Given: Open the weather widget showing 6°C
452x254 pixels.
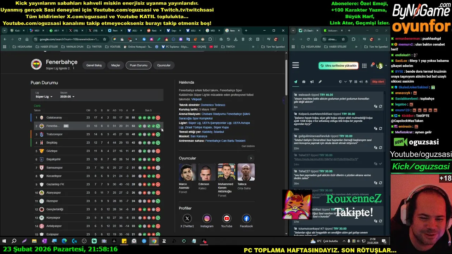Looking at the screenshot, I should [325, 241].
